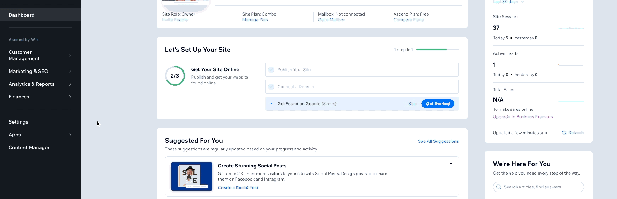The height and width of the screenshot is (199, 617).
Task: Click the Refresh icon in stats panel
Action: (x=564, y=133)
